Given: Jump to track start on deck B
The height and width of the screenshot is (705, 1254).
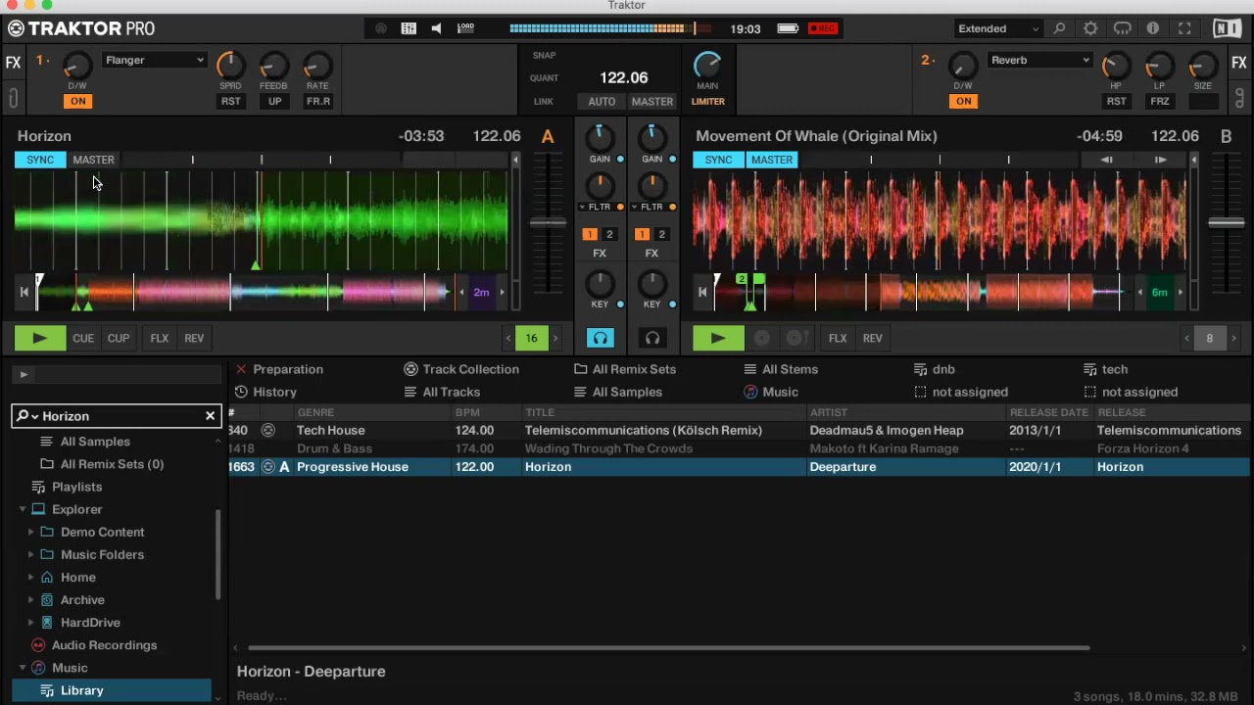Looking at the screenshot, I should pos(701,292).
